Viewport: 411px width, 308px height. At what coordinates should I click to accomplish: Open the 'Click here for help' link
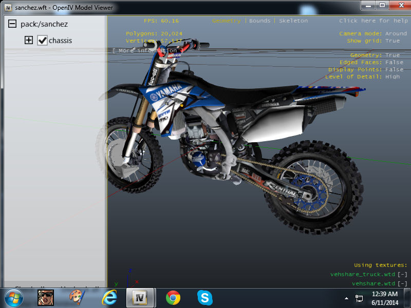point(373,21)
